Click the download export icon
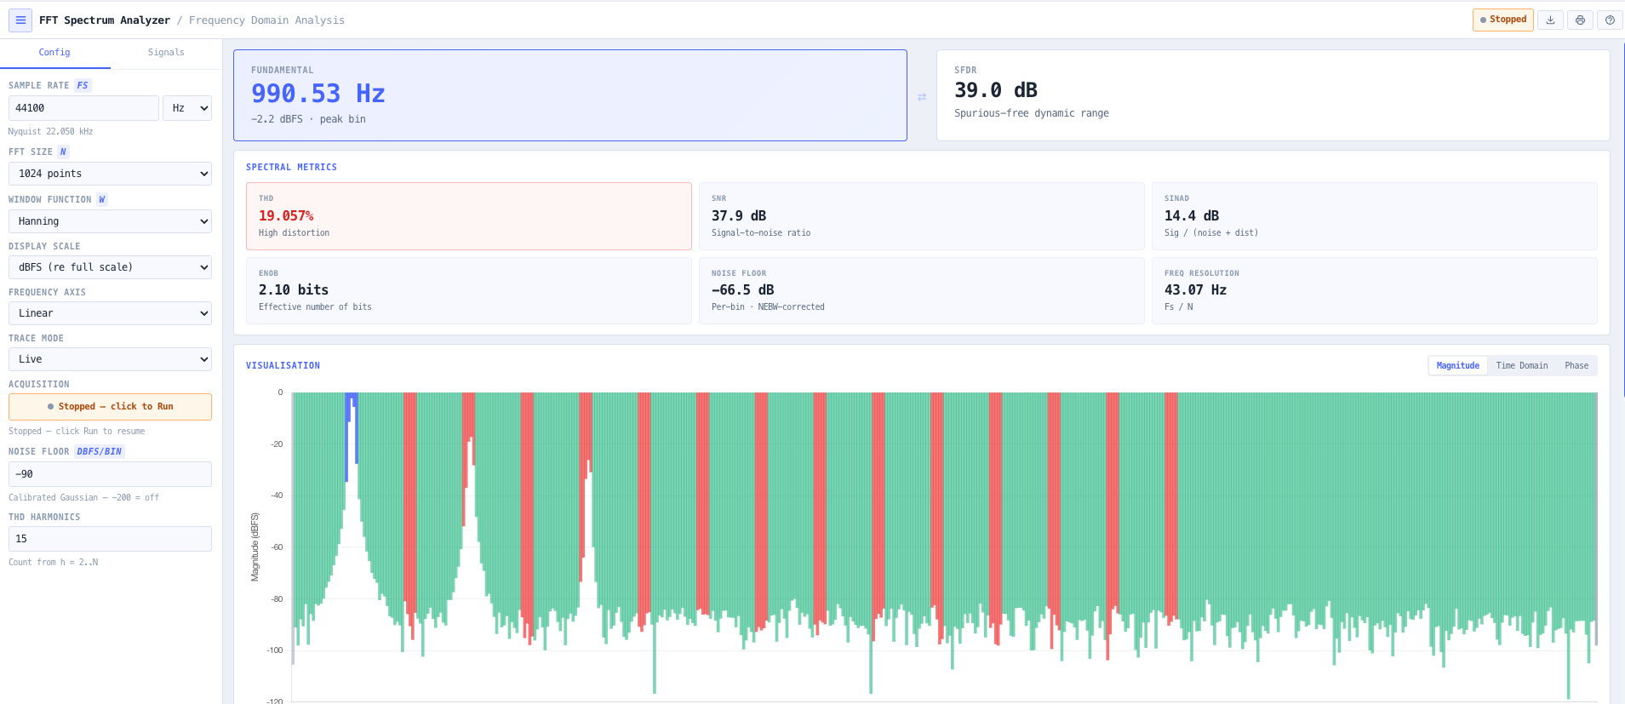The height and width of the screenshot is (704, 1625). coord(1551,20)
